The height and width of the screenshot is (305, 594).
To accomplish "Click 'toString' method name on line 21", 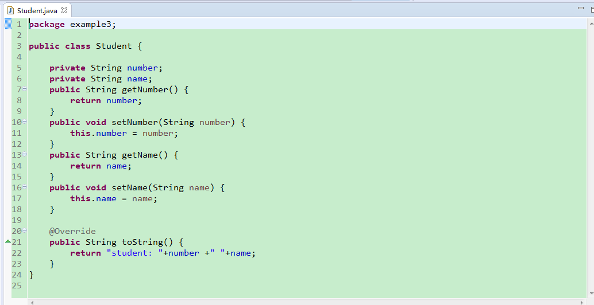I will [142, 243].
